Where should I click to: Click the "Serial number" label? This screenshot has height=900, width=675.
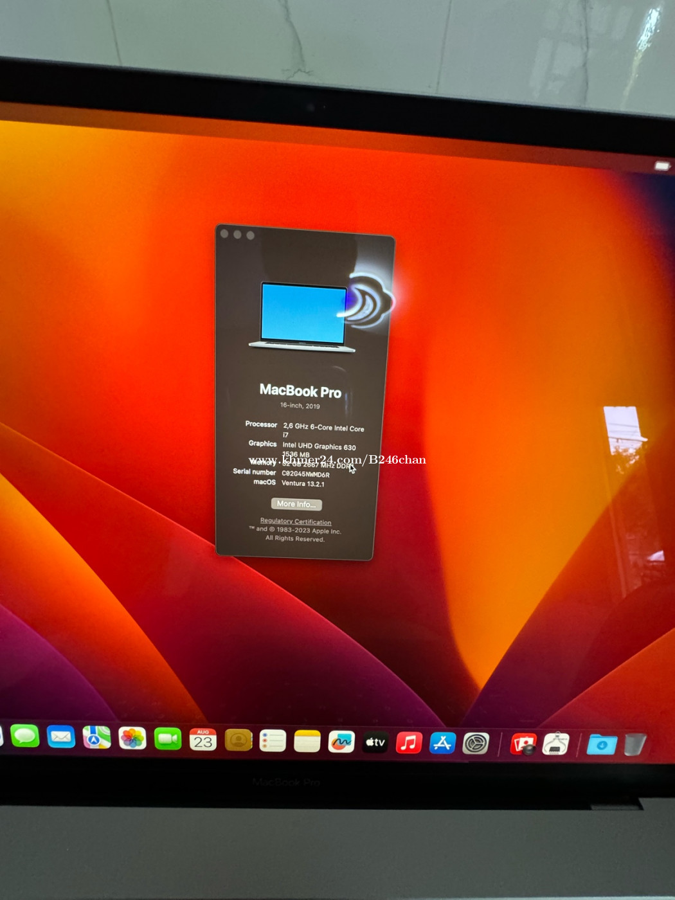point(255,472)
